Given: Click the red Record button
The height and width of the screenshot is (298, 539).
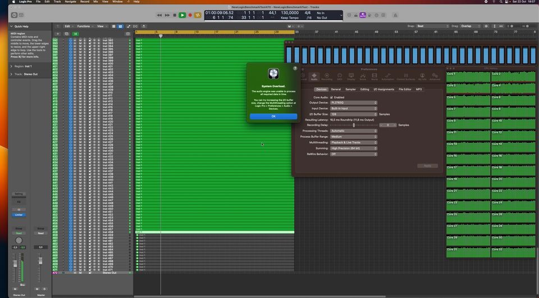Looking at the screenshot, I should pos(190,15).
